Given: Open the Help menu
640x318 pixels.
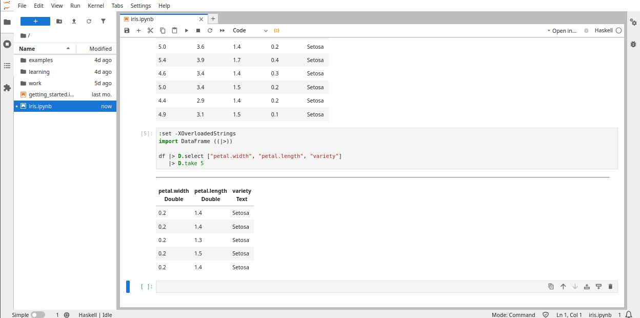Looking at the screenshot, I should point(164,6).
